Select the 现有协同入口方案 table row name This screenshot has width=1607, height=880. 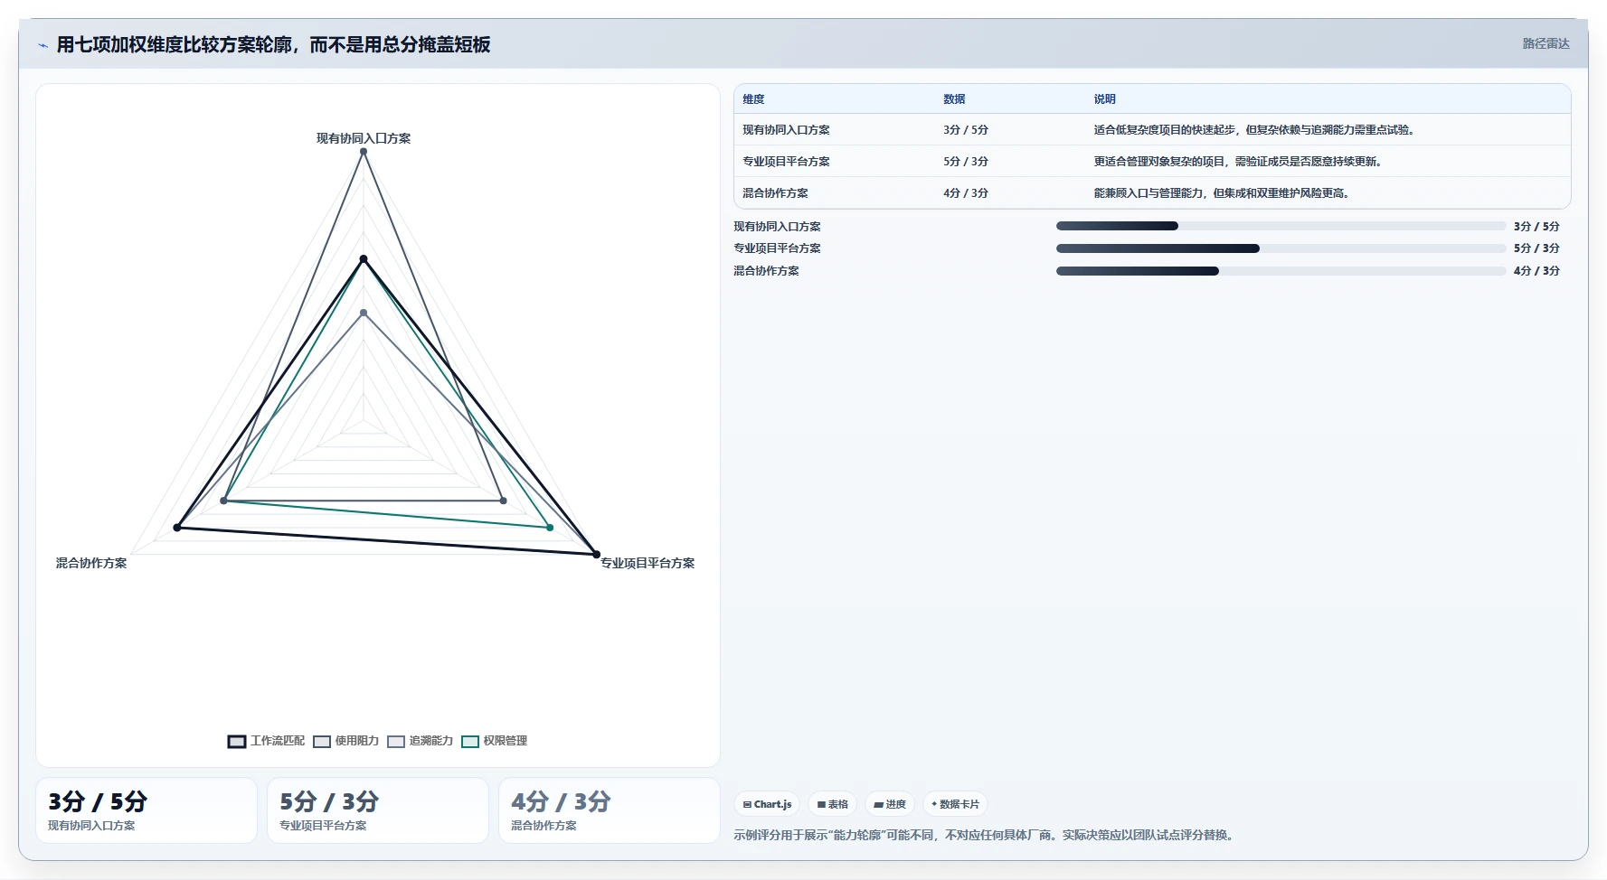click(786, 130)
